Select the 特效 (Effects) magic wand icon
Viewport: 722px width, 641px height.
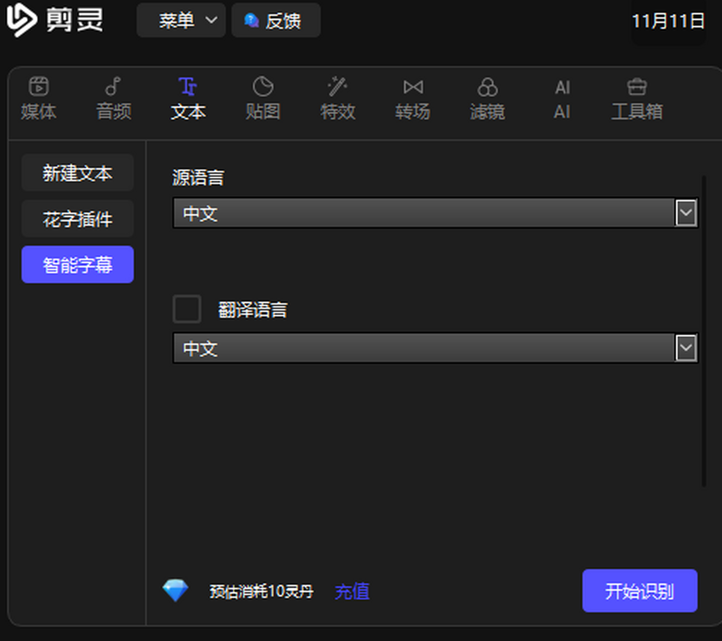(x=338, y=87)
